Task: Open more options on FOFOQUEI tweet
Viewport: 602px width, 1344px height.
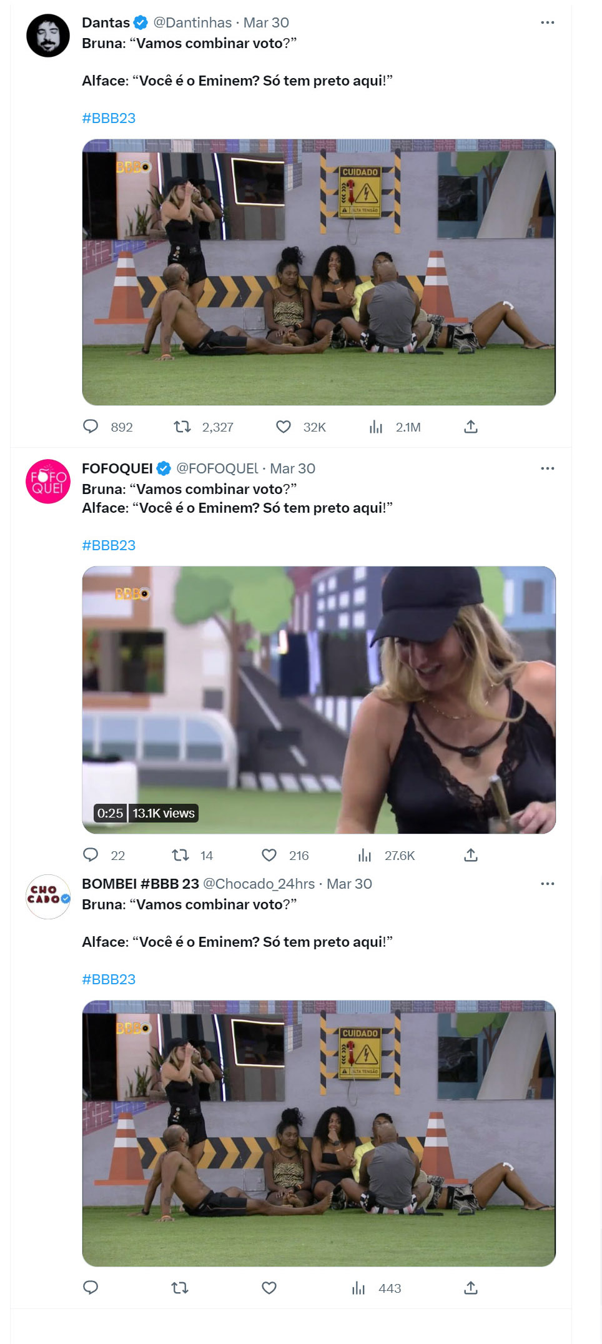Action: tap(547, 468)
